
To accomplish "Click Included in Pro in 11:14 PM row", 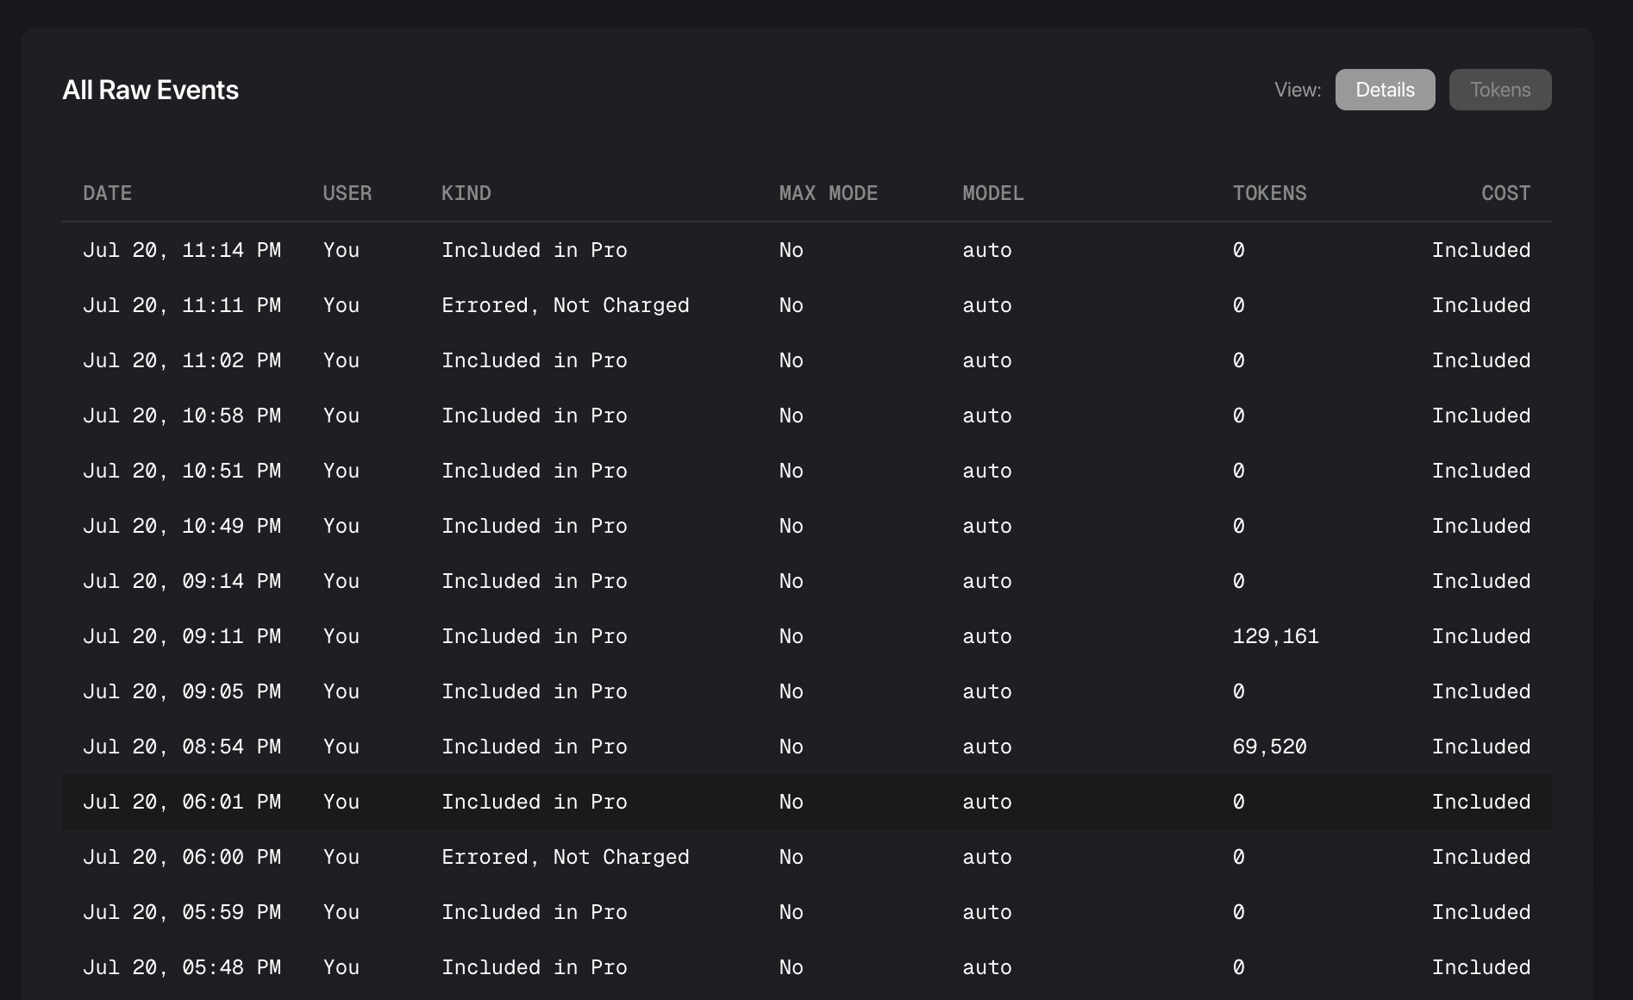I will [x=535, y=250].
